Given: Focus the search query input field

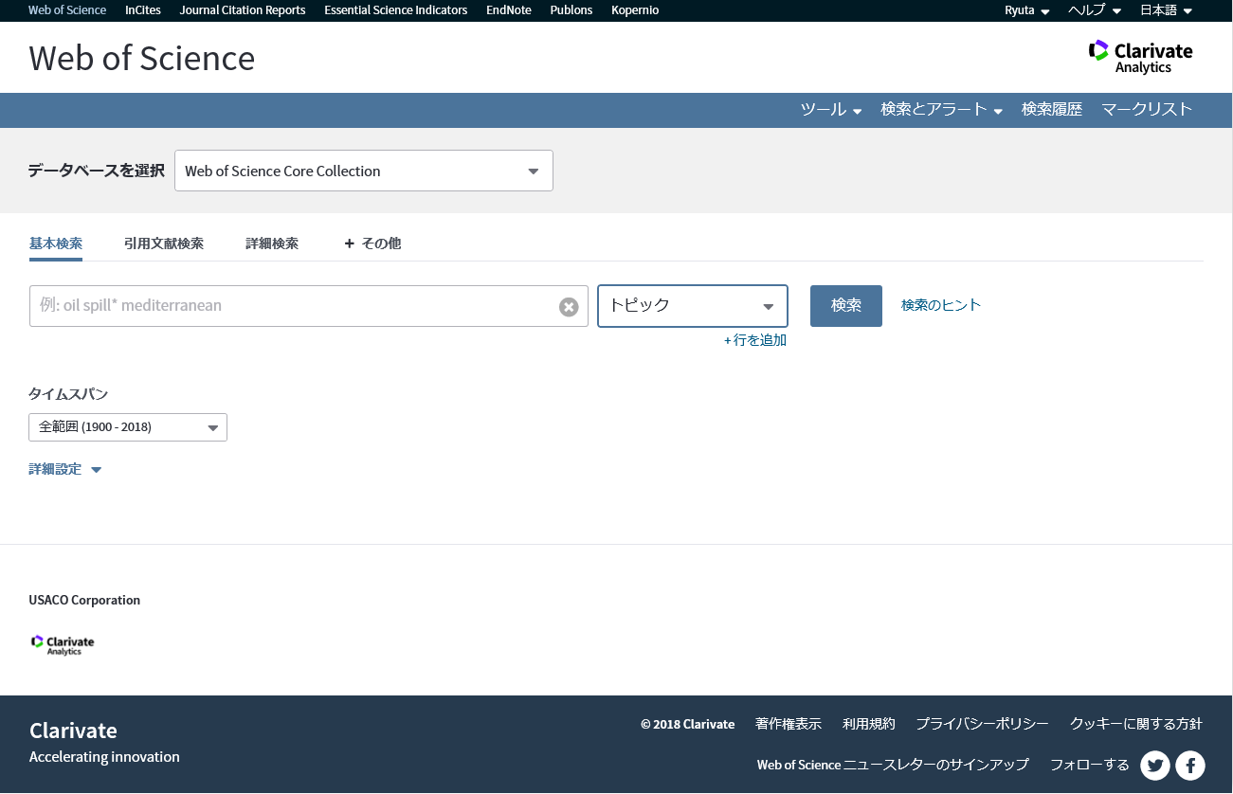Looking at the screenshot, I should 309,306.
